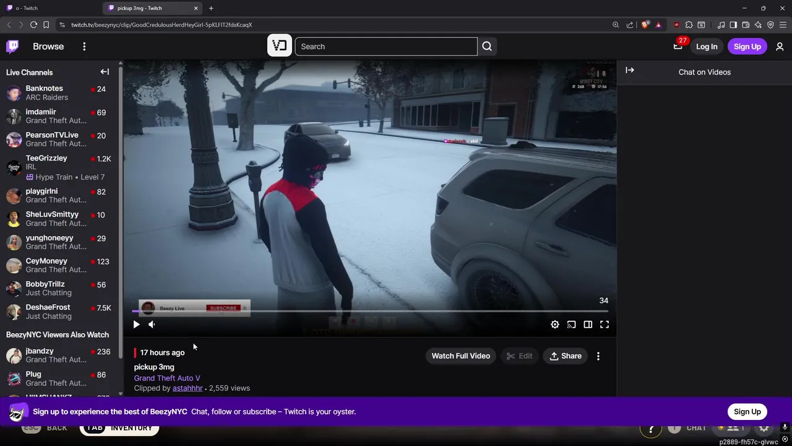Open BobbyTrillz channel
Viewport: 792px width, 446px height.
[59, 289]
